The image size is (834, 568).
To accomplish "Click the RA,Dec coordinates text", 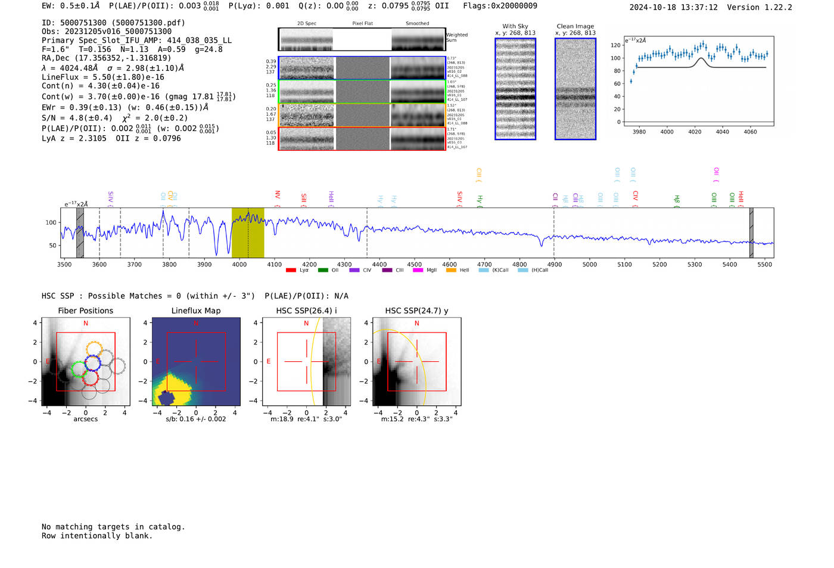I will (106, 58).
